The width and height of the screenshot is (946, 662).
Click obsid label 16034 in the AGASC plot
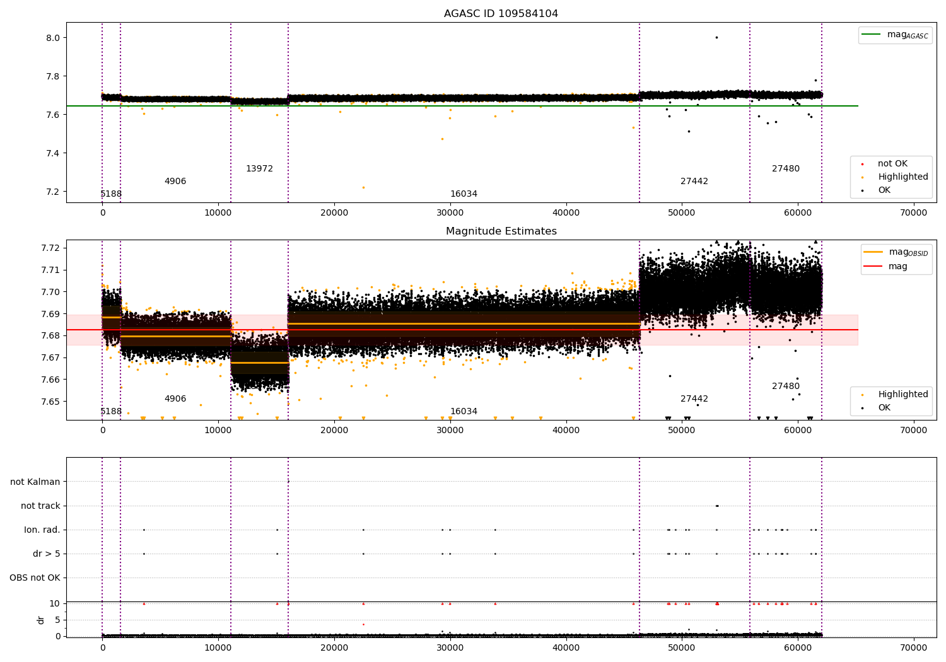[x=464, y=194]
